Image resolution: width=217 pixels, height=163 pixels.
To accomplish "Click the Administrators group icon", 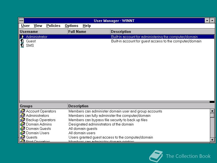I will point(23,115).
